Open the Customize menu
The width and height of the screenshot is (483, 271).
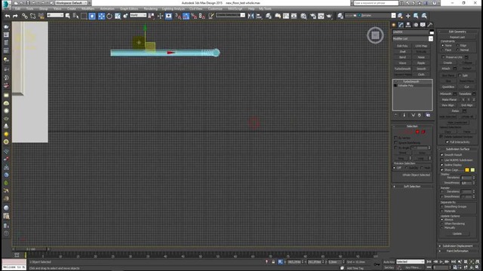(x=215, y=9)
